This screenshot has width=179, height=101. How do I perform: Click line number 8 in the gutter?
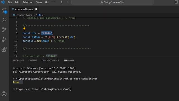coord(17,33)
